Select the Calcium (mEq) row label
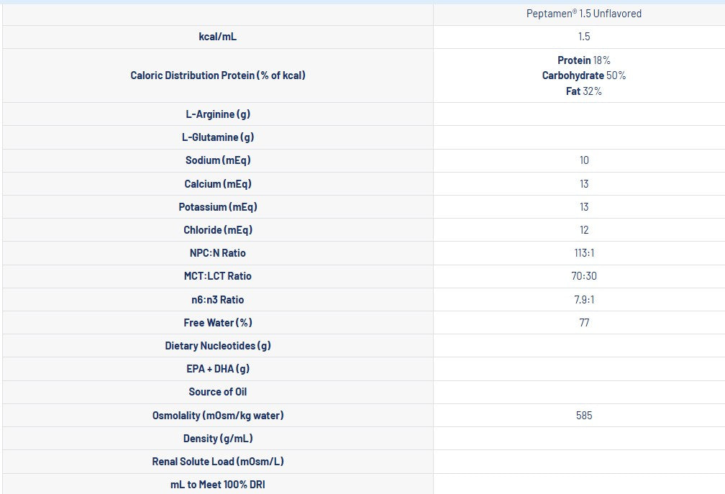The image size is (725, 494). click(217, 184)
